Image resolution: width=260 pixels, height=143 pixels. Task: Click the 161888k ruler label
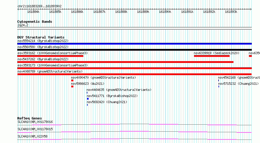click(x=121, y=12)
